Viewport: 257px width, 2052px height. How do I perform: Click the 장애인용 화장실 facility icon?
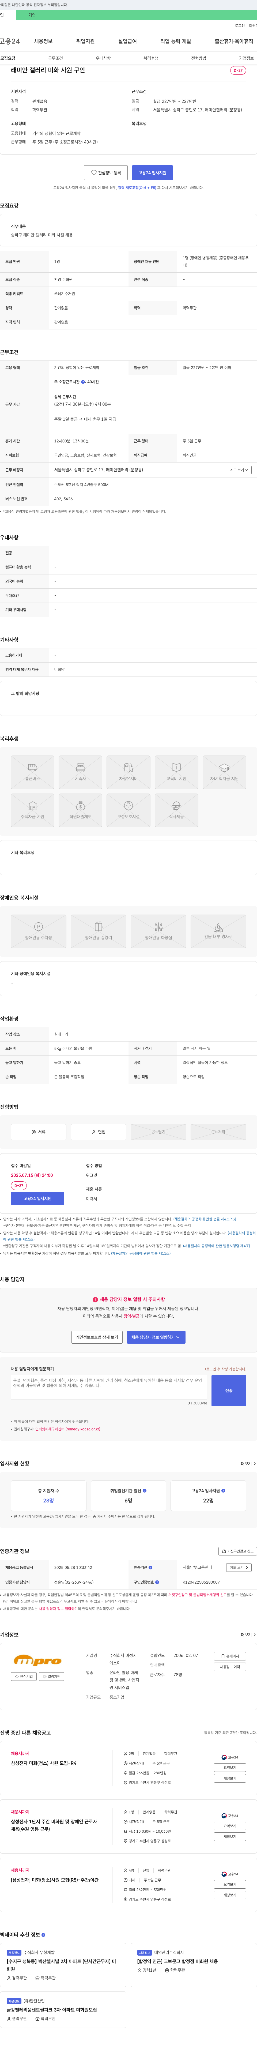click(x=158, y=931)
